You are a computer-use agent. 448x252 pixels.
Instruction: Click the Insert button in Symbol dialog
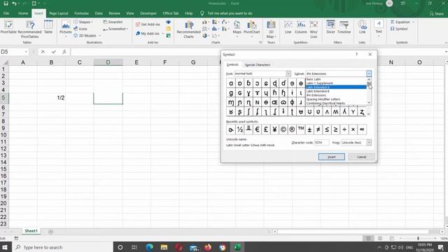331,157
